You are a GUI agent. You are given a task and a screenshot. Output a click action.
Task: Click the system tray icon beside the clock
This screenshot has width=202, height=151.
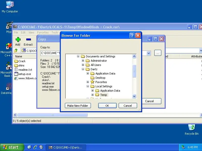tap(183, 147)
